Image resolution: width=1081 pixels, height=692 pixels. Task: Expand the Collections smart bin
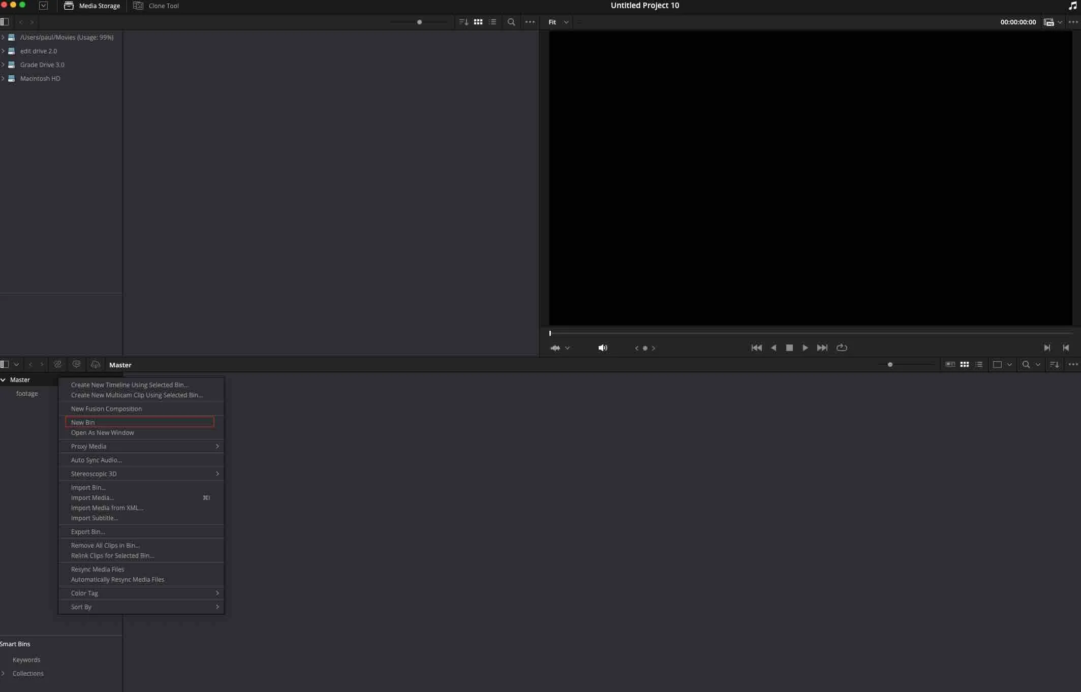pyautogui.click(x=3, y=673)
